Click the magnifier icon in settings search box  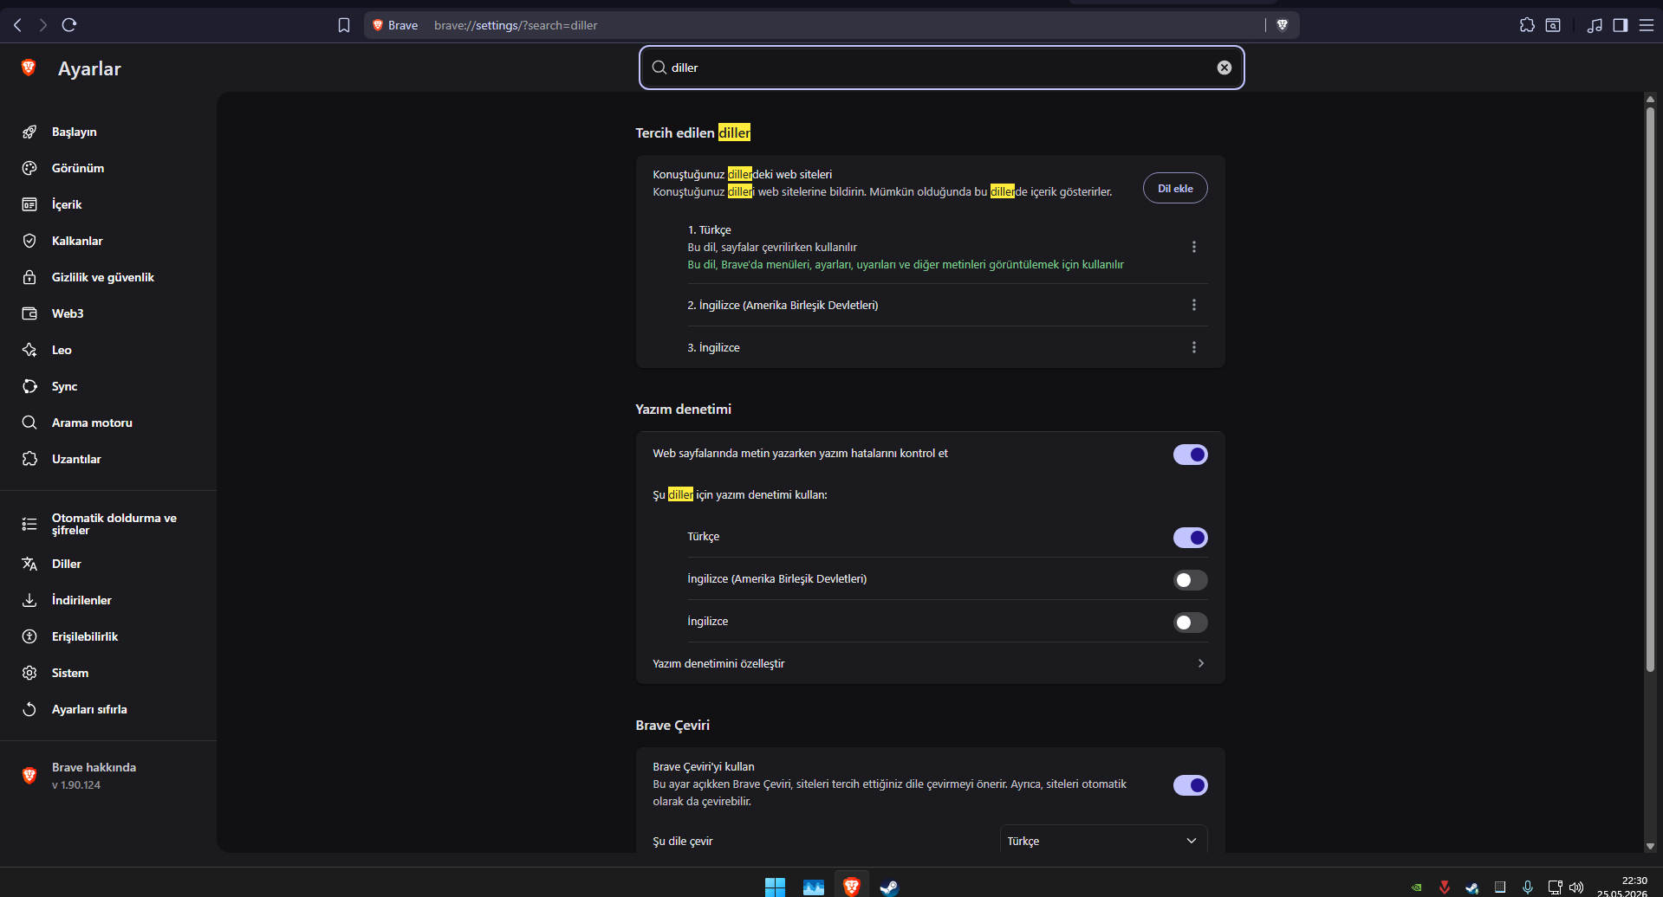[x=659, y=68]
